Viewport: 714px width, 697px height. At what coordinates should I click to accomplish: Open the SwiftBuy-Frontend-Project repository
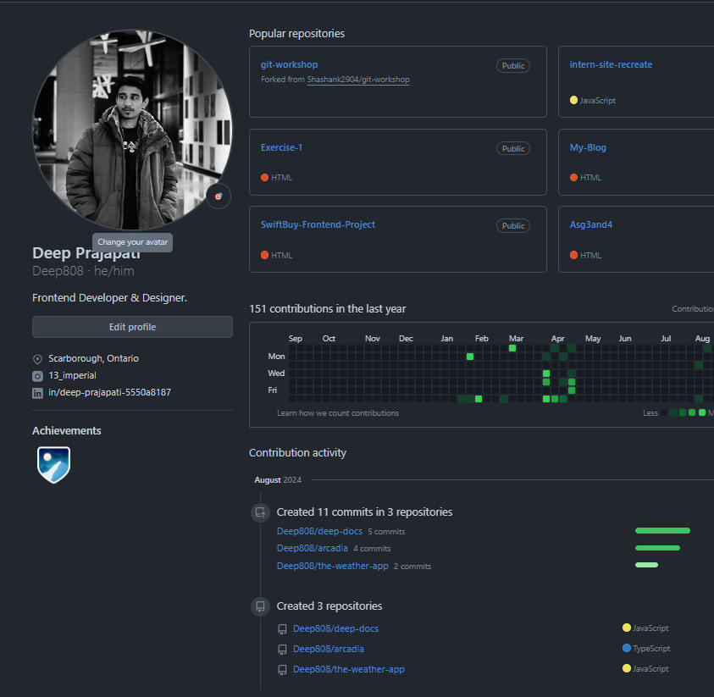tap(318, 224)
